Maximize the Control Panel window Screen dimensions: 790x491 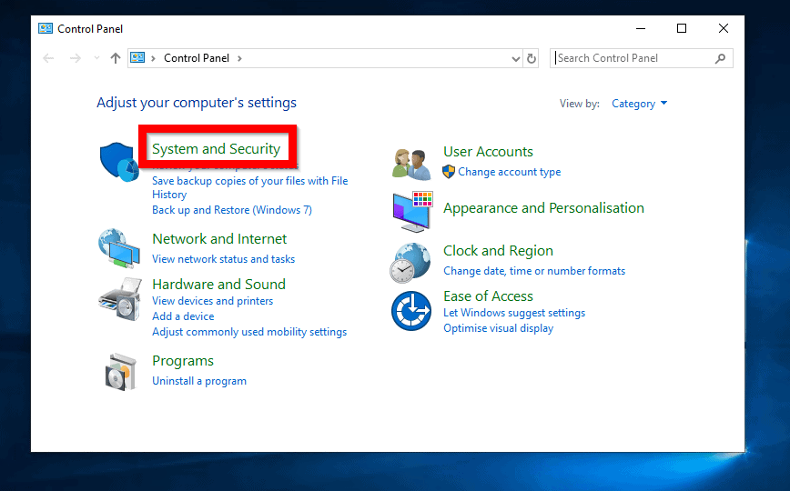tap(681, 29)
